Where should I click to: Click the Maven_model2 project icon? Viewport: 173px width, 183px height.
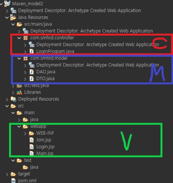[x=7, y=4]
